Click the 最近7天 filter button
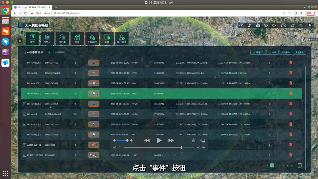This screenshot has width=318, height=179. point(258,52)
